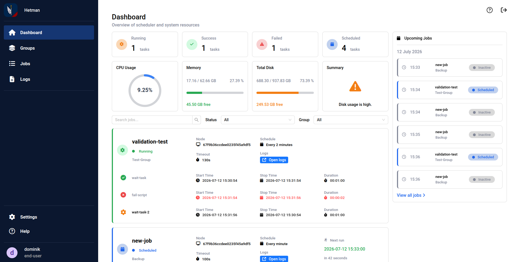Click dominik user profile name

(x=32, y=249)
